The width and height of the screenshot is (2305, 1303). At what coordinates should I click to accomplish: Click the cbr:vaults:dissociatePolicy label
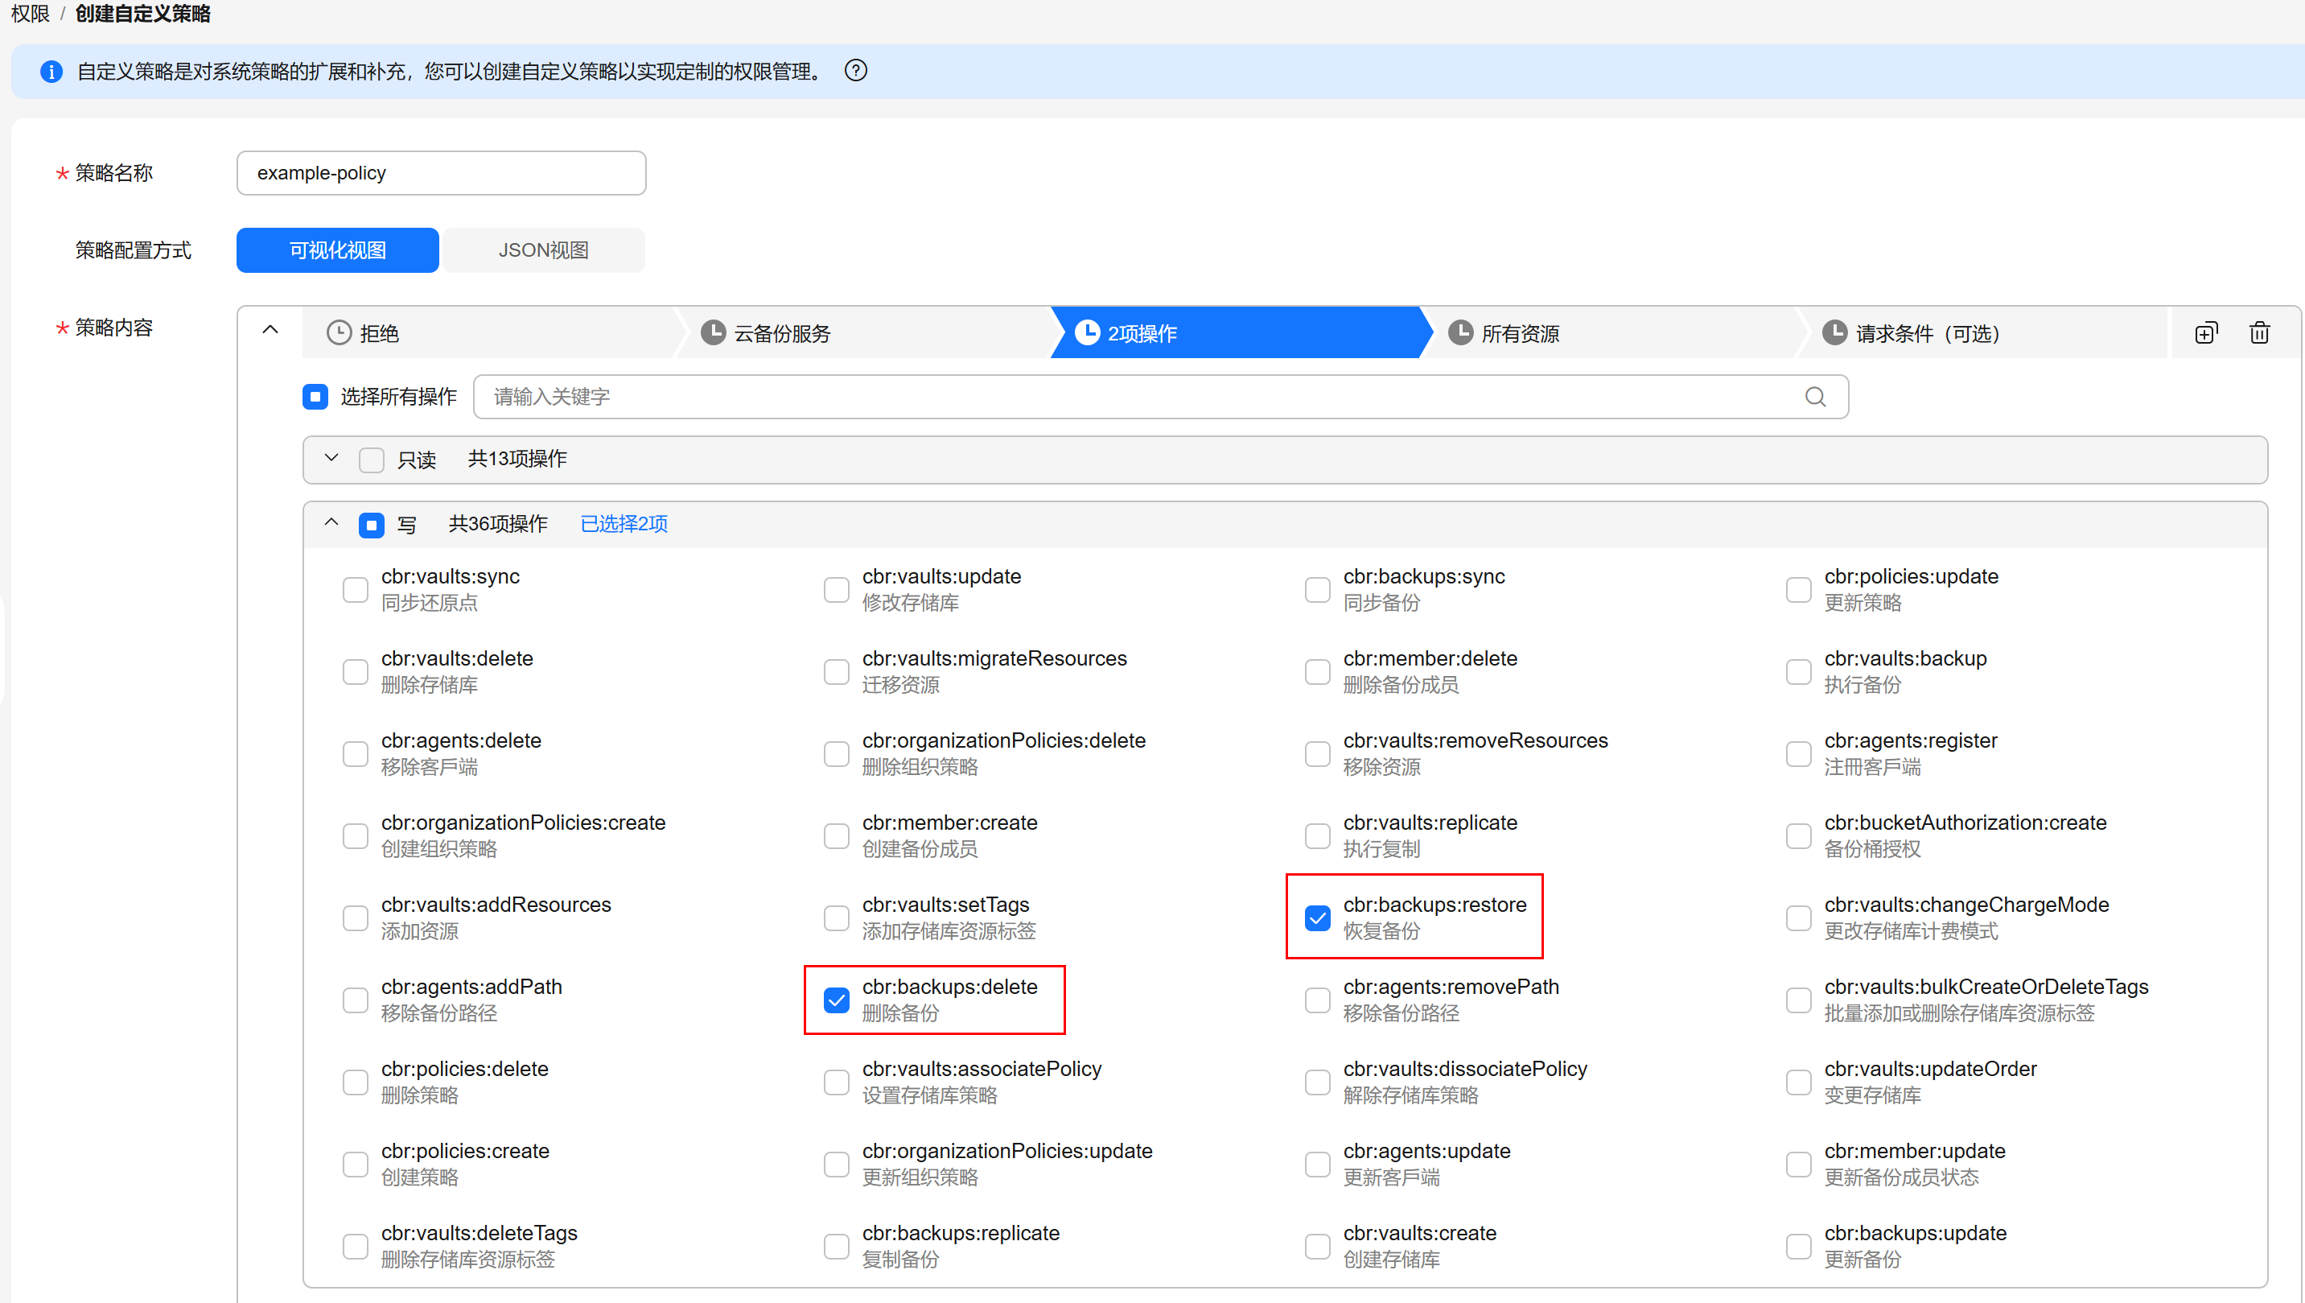[x=1465, y=1069]
